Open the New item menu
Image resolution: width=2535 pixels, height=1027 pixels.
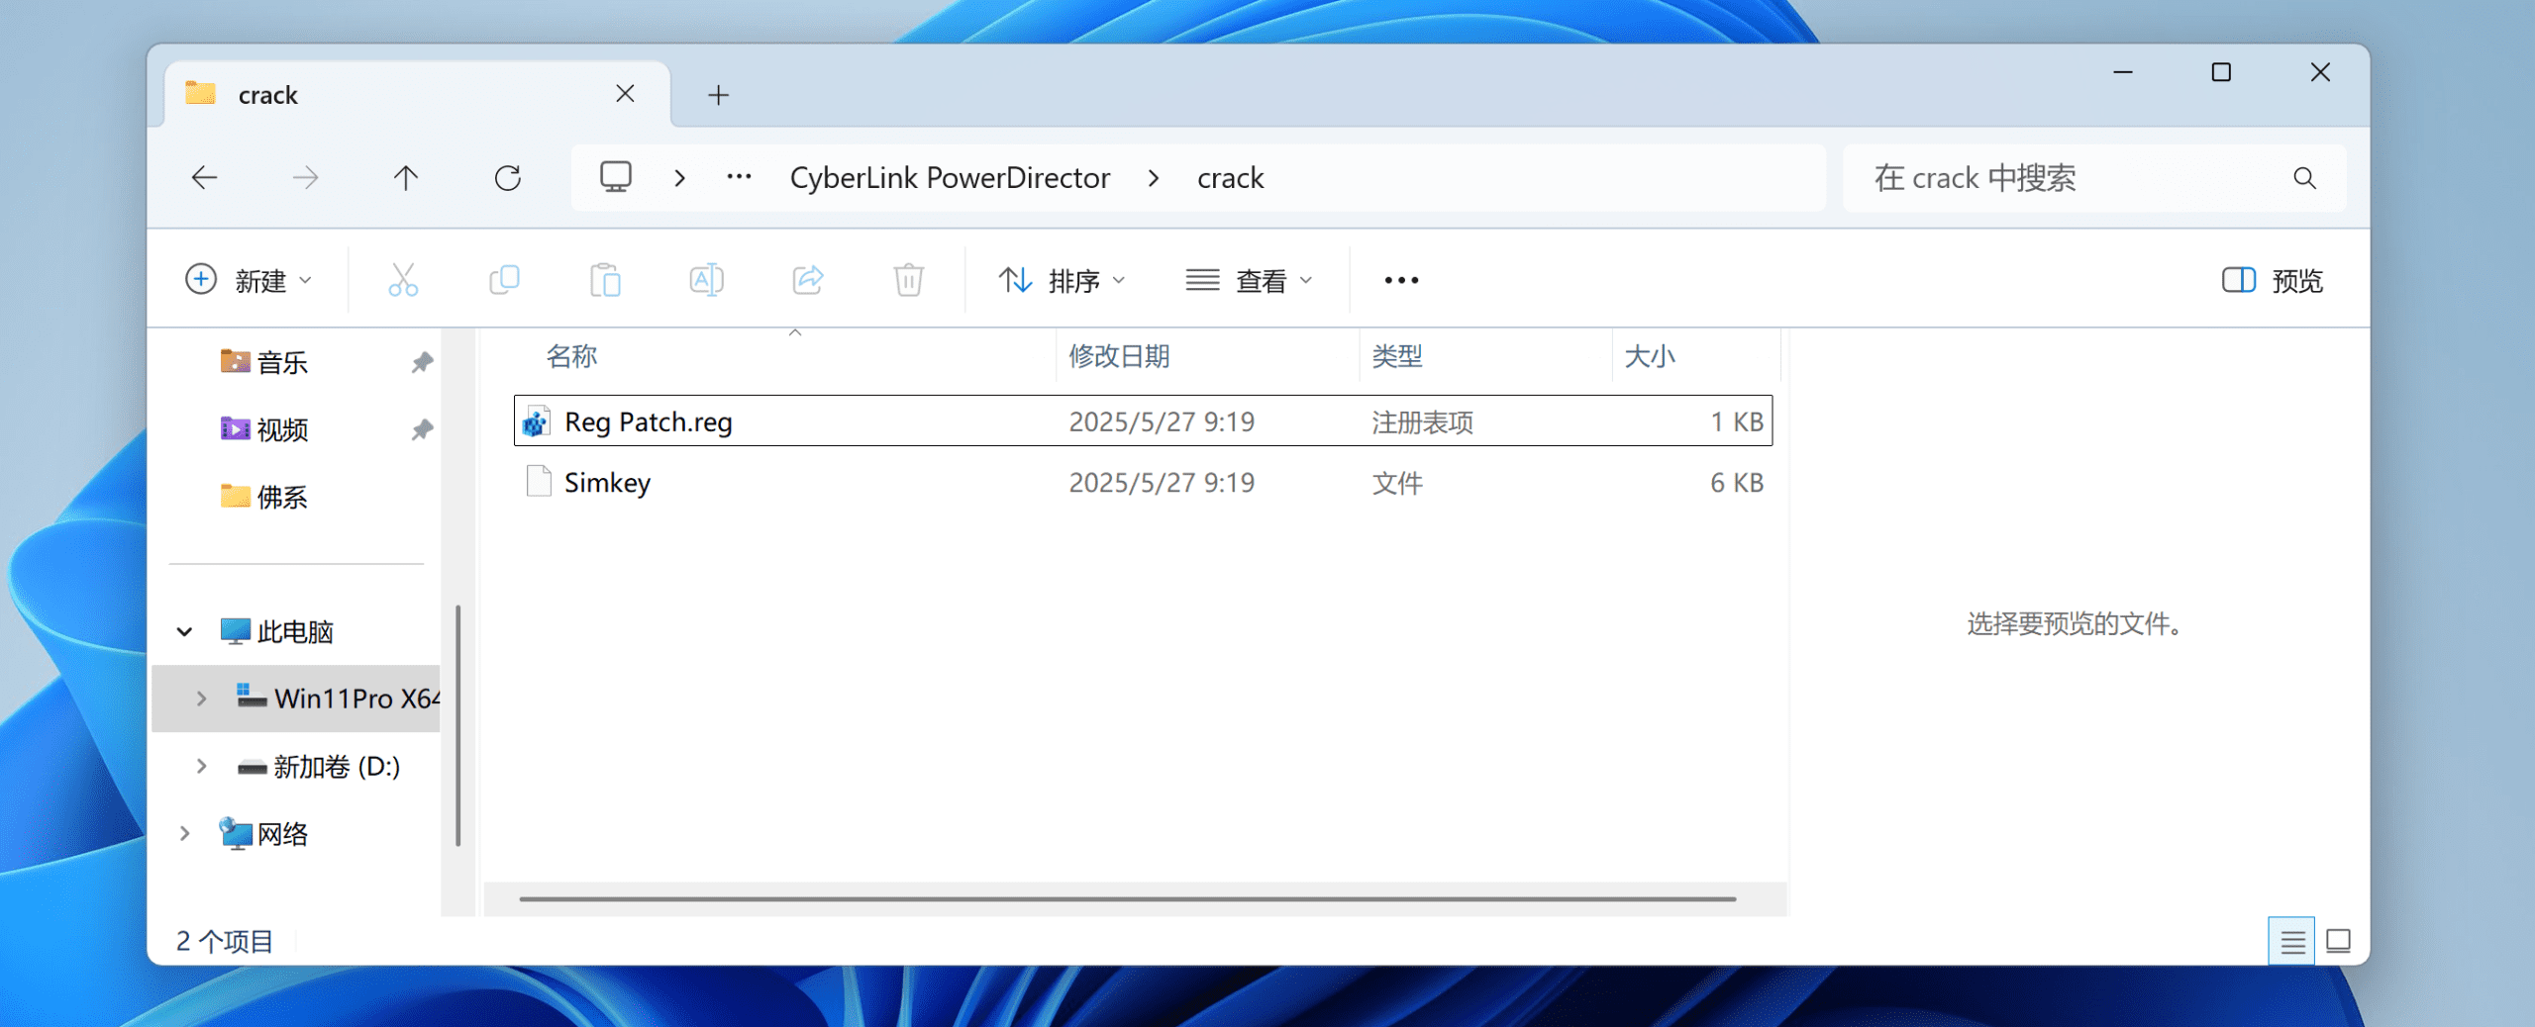[x=250, y=281]
